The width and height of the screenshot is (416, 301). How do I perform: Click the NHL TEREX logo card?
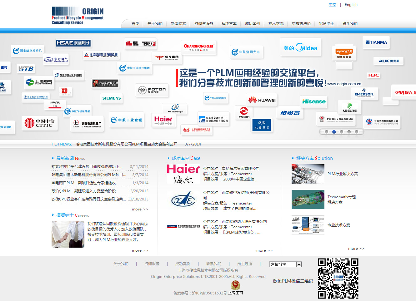[x=140, y=43]
